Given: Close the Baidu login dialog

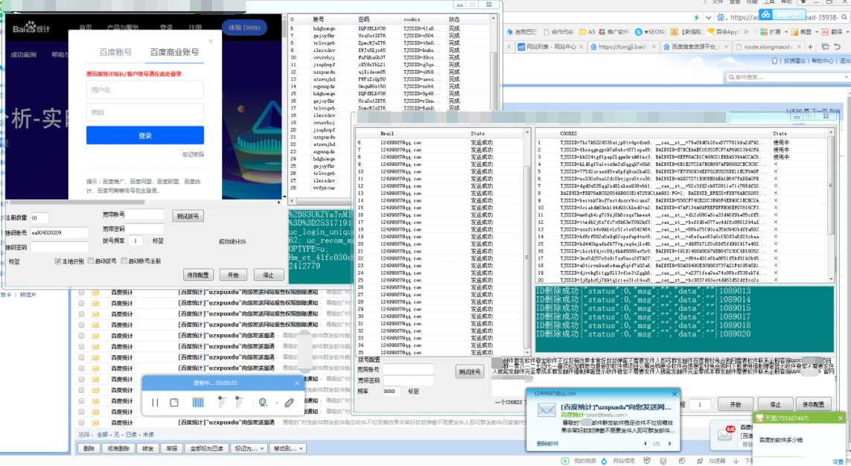Looking at the screenshot, I should pyautogui.click(x=211, y=41).
